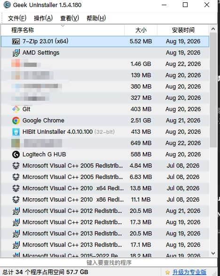Click the 升级为专业版 upgrade link

pyautogui.click(x=189, y=272)
